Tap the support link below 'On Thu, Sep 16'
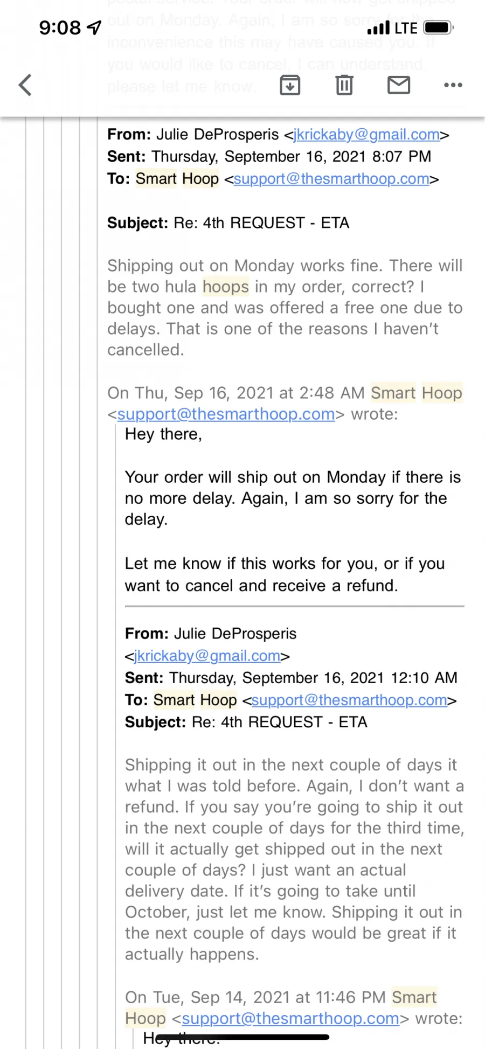Image resolution: width=485 pixels, height=1049 pixels. [x=226, y=414]
